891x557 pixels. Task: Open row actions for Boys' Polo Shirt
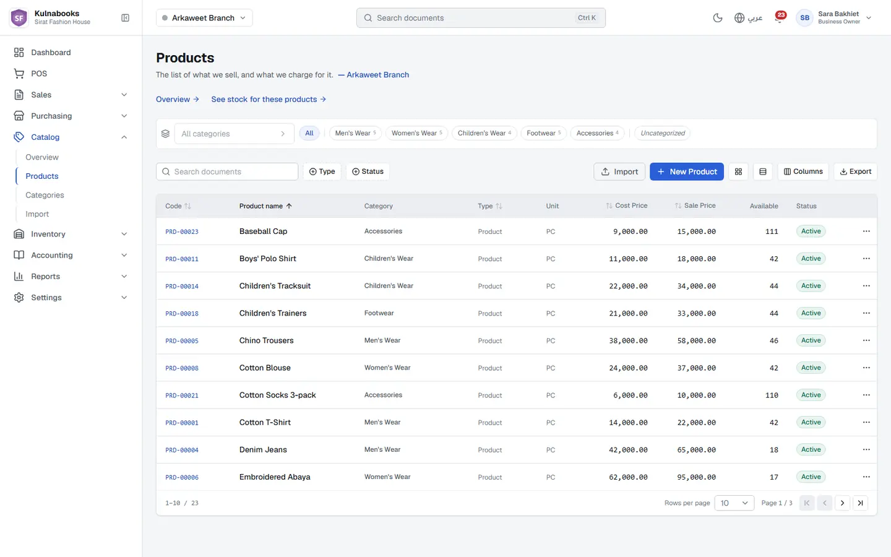click(x=866, y=259)
